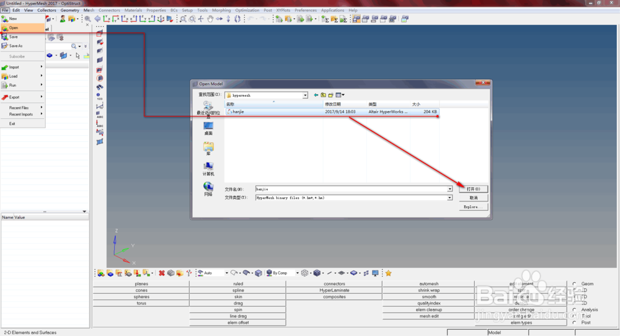Select the Geom radio button

575,284
